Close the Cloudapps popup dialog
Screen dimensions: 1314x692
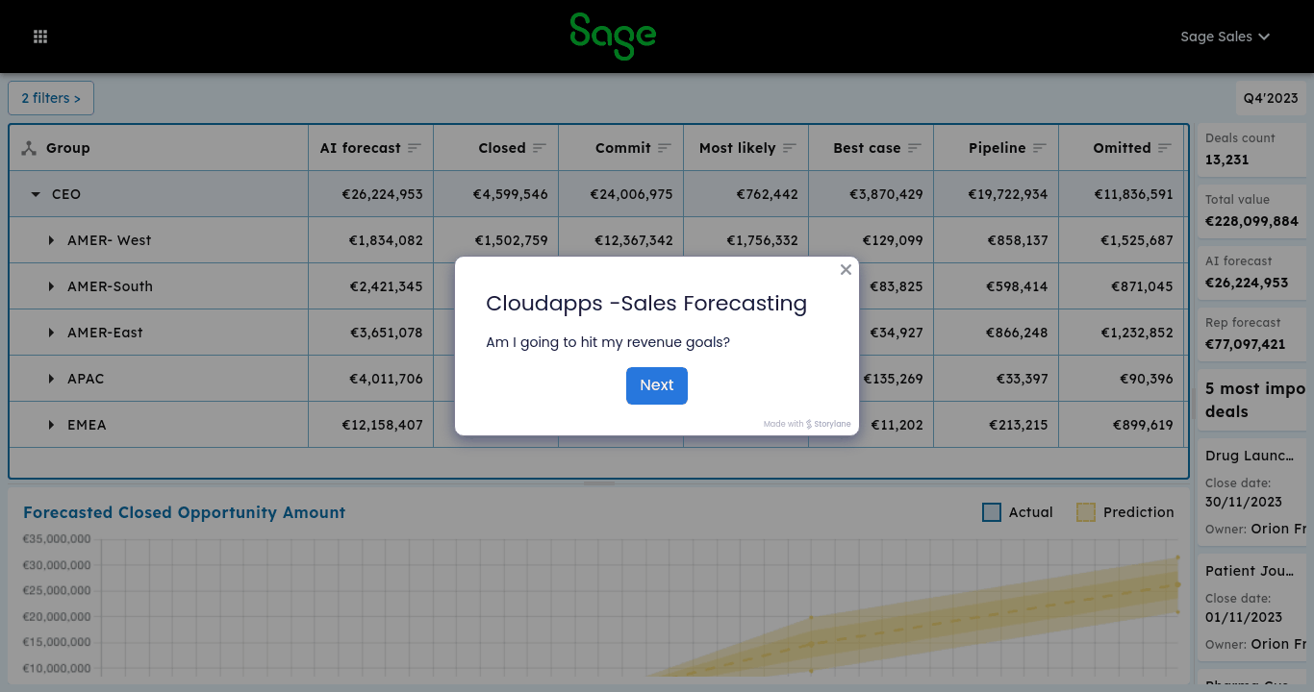coord(846,270)
